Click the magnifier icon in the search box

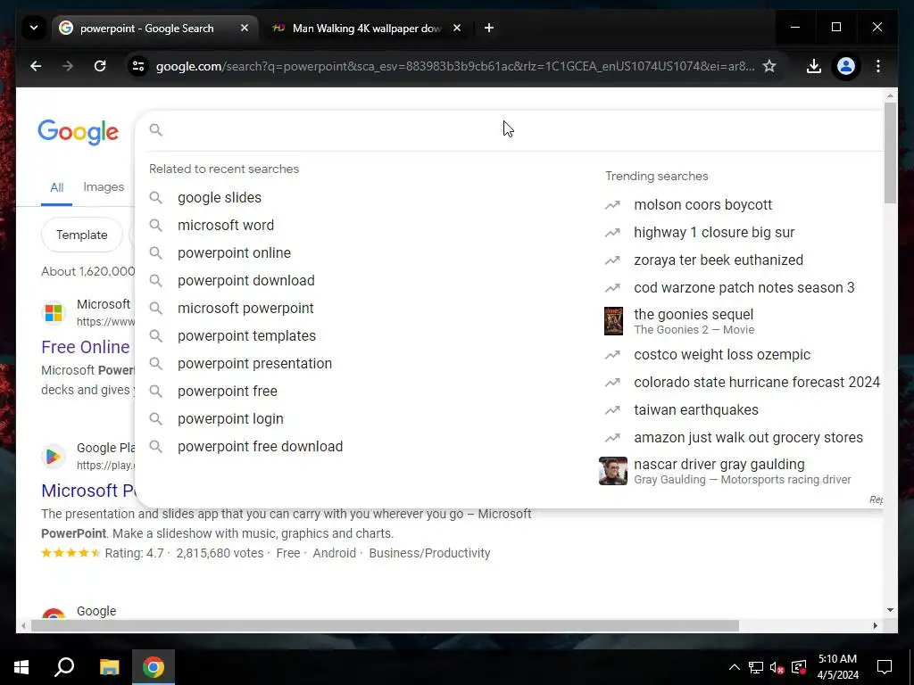(x=155, y=130)
